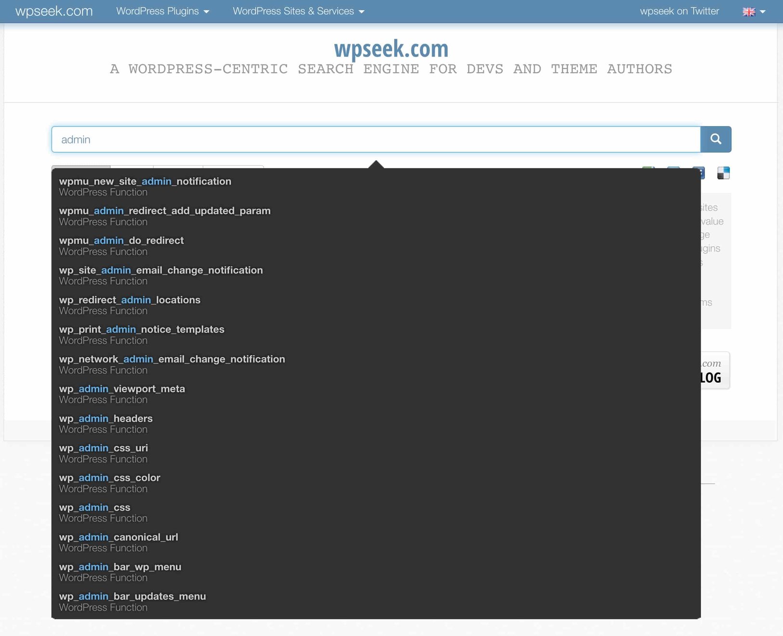The height and width of the screenshot is (636, 783).
Task: Click inside the search input field
Action: click(x=337, y=139)
